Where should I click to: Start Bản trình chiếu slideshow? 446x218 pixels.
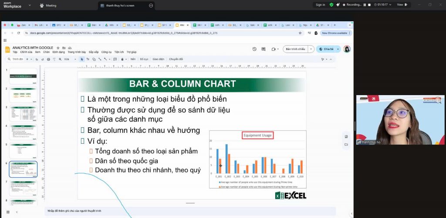pyautogui.click(x=295, y=49)
